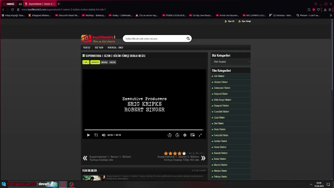The height and width of the screenshot is (188, 334).
Task: Open the Kitap Kapağı Tasa... bookmark
Action: point(13,15)
